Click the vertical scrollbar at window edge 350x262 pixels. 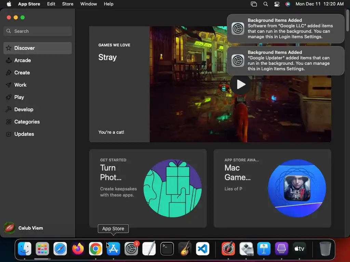pyautogui.click(x=348, y=20)
